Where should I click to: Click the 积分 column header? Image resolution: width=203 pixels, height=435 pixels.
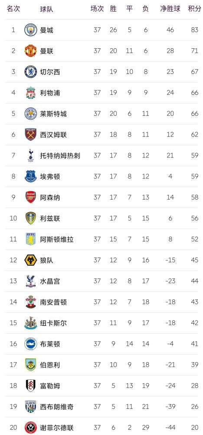click(194, 9)
